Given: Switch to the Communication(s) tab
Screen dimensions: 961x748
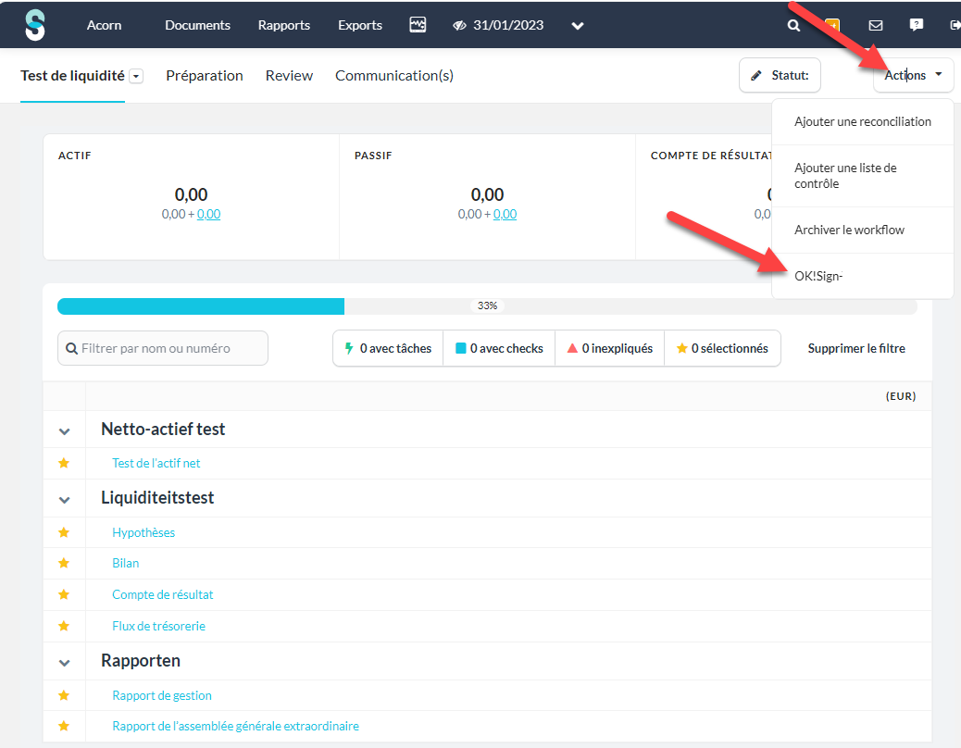Looking at the screenshot, I should [394, 75].
